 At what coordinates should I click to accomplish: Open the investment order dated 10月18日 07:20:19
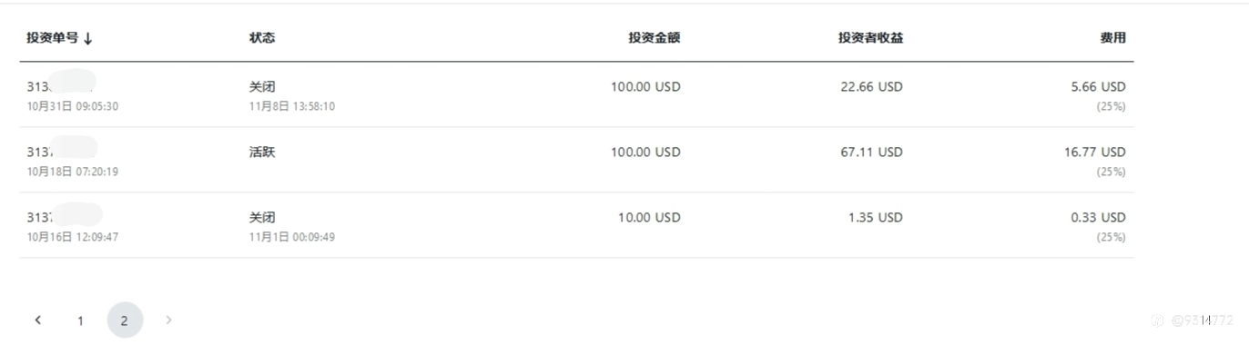pos(73,161)
